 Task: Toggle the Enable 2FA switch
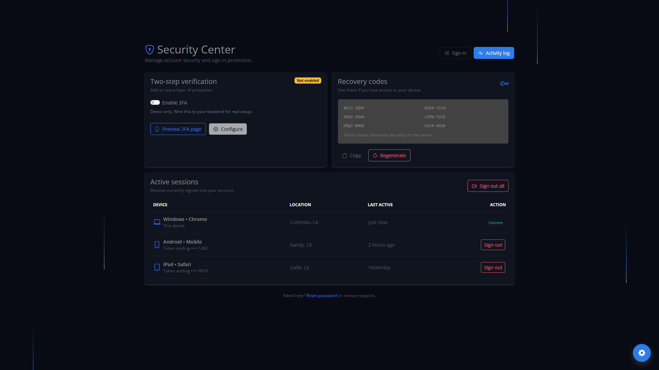[x=155, y=102]
